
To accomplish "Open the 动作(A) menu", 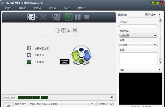I will pyautogui.click(x=52, y=8).
